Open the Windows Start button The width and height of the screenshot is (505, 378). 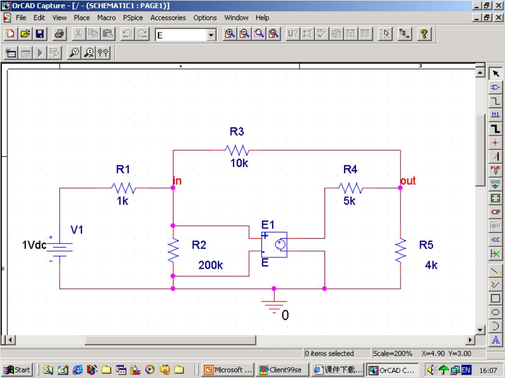pyautogui.click(x=17, y=370)
